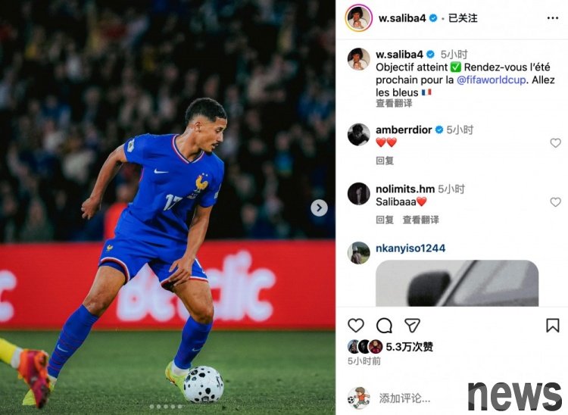Share the post via paper plane icon
The image size is (568, 415).
[412, 325]
